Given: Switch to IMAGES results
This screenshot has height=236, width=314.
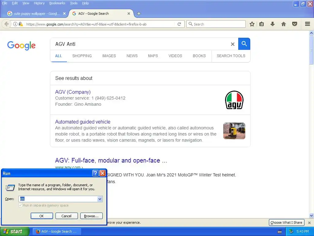Looking at the screenshot, I should [109, 56].
